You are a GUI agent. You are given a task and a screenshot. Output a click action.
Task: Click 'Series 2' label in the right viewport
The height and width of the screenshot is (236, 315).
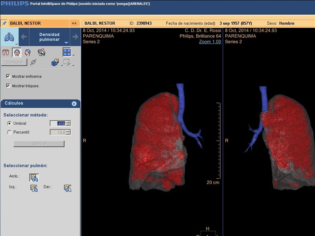233,42
